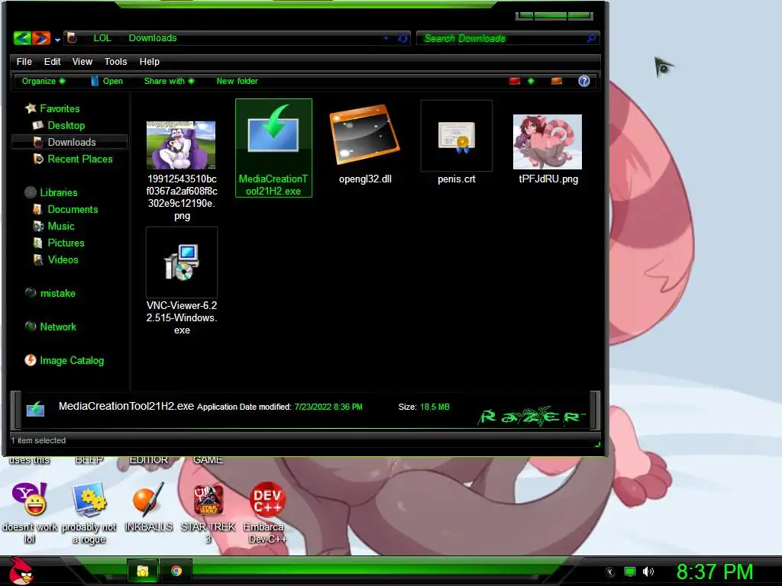Screen dimensions: 782x586
Task: Select Desktop under Favorites
Action: tap(66, 126)
